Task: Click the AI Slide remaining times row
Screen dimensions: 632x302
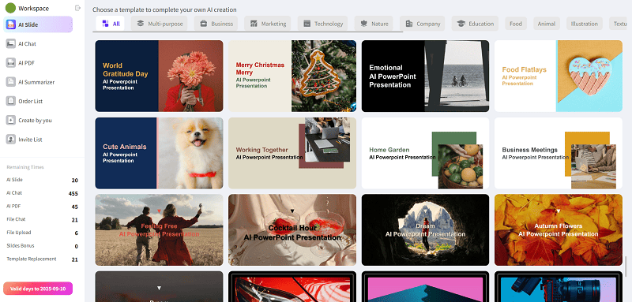Action: (43, 180)
